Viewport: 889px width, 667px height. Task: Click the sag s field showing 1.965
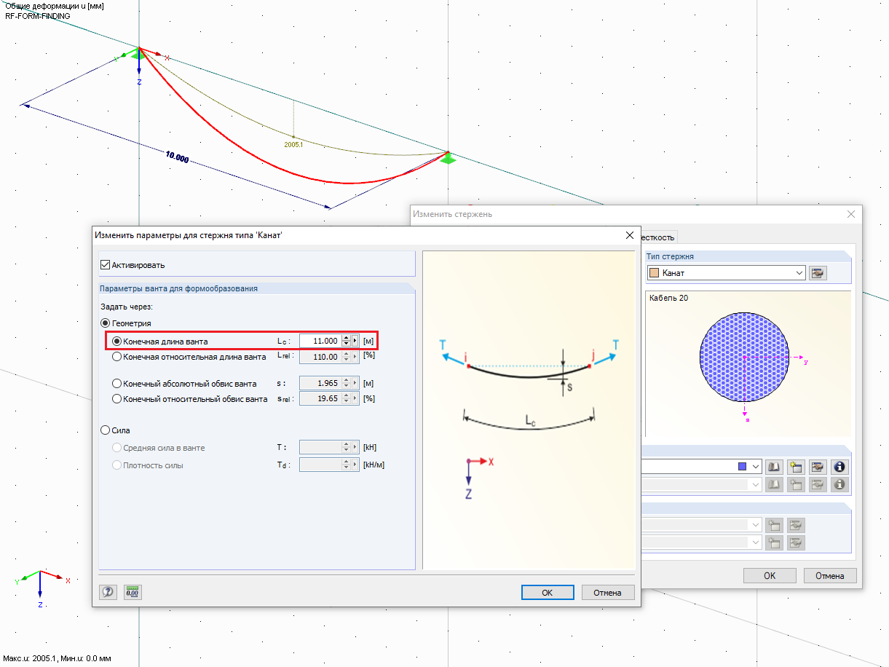[320, 383]
